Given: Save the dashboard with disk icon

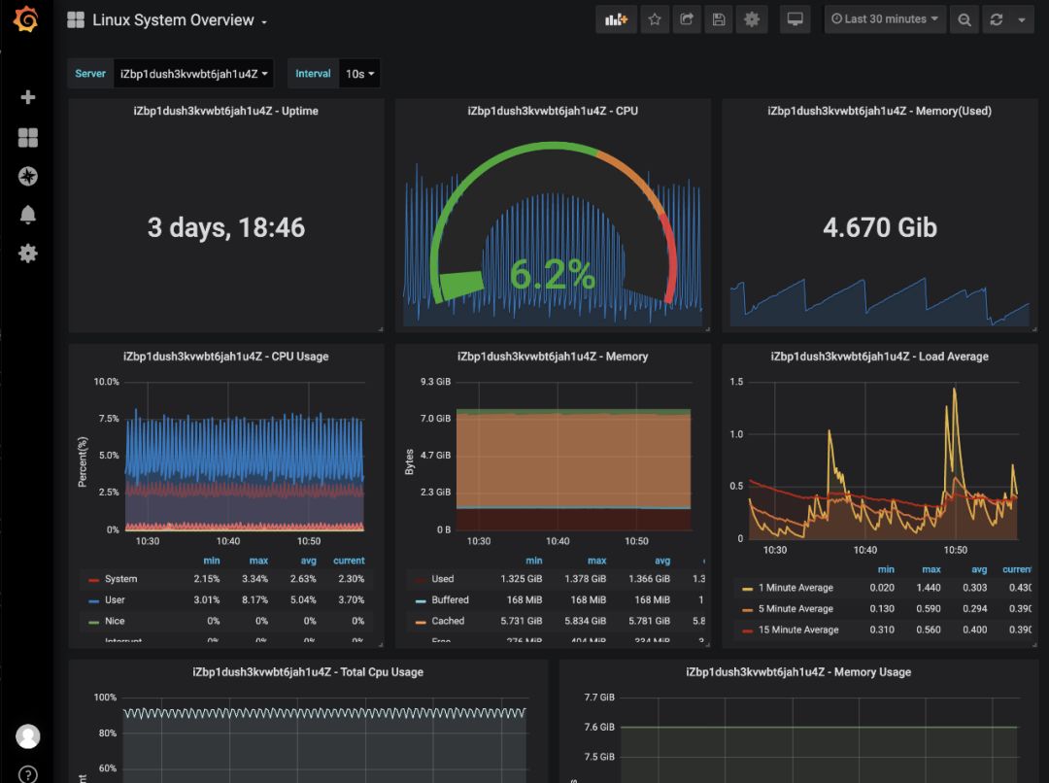Looking at the screenshot, I should point(719,19).
